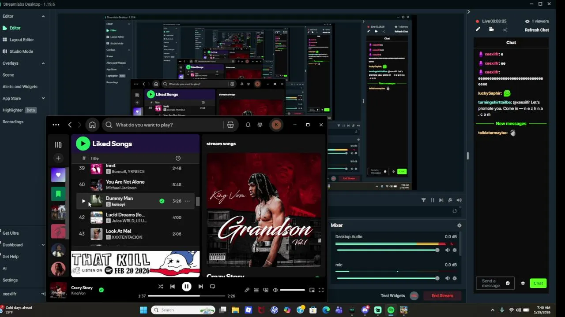Adjust the Spotify volume slider
This screenshot has width=565, height=317.
(292, 290)
